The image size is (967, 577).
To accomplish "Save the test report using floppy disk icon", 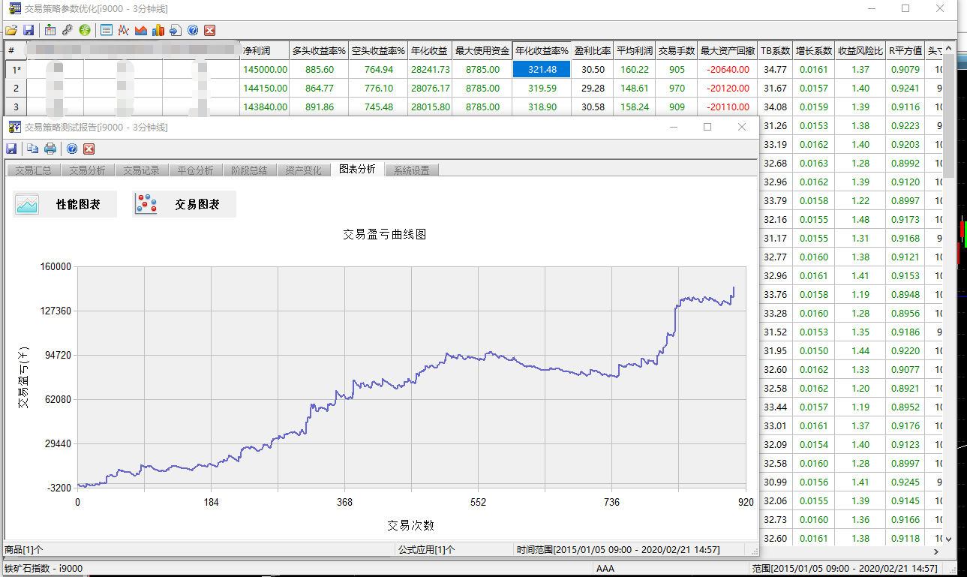I will pos(12,149).
